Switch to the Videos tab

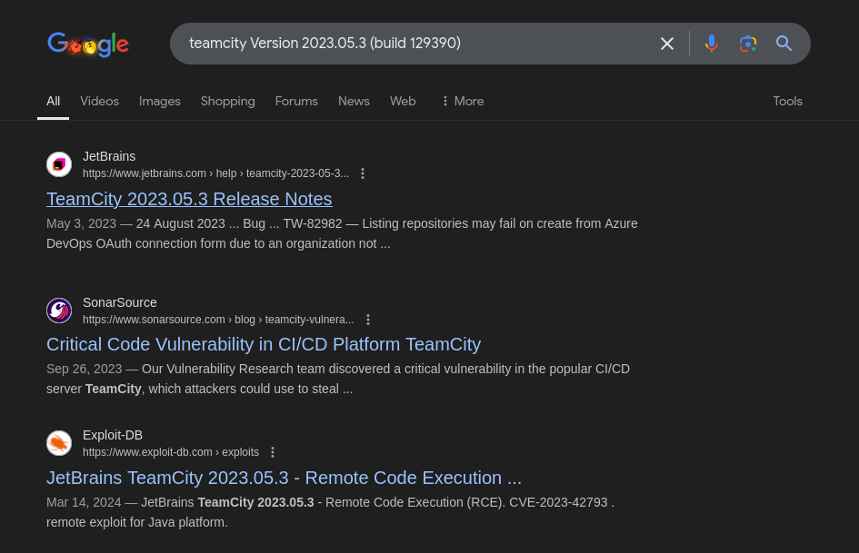coord(99,102)
